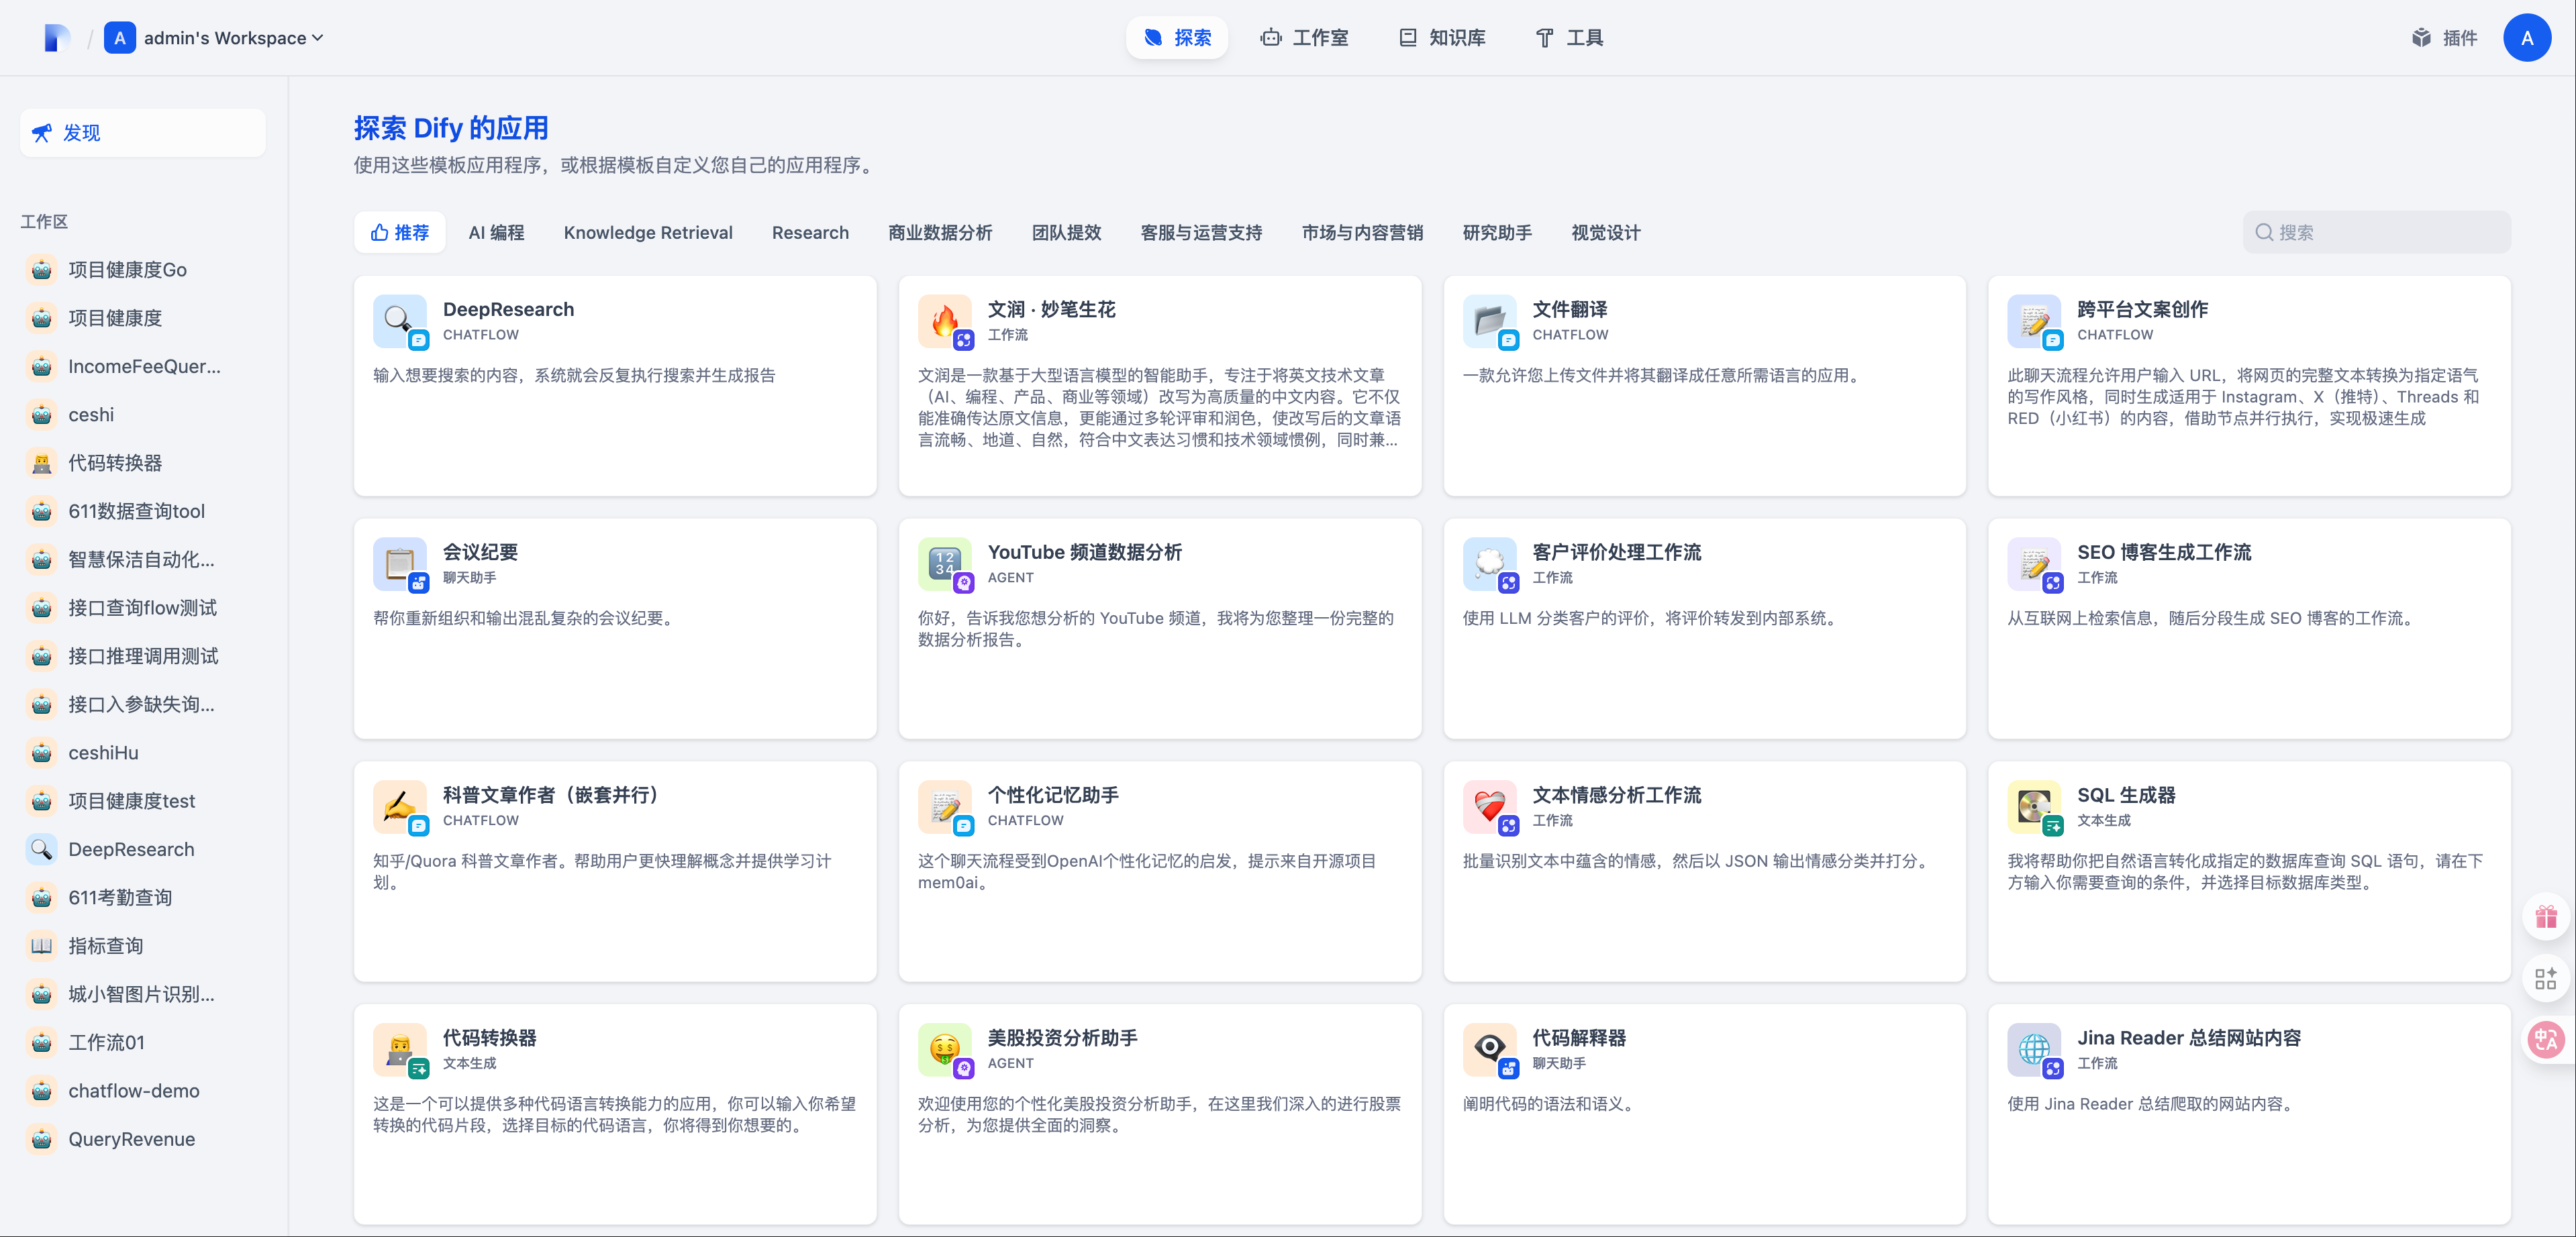Click 跨平台文案创作 memo icon
This screenshot has width=2576, height=1237.
click(2035, 321)
